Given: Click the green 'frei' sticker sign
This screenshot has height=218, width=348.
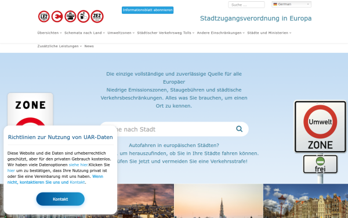Looking at the screenshot, I should [x=320, y=165].
